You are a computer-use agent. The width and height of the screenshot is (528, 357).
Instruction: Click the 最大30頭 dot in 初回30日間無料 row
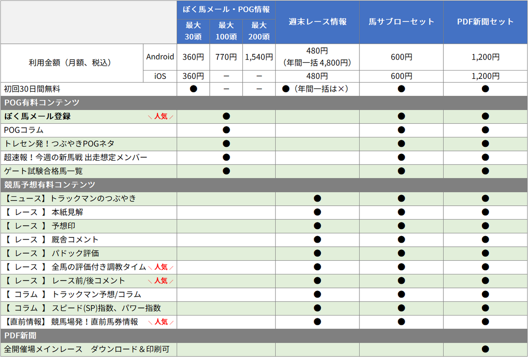pos(193,89)
